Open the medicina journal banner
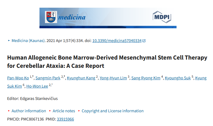Screen dimensions: 213x126 (108, 18)
